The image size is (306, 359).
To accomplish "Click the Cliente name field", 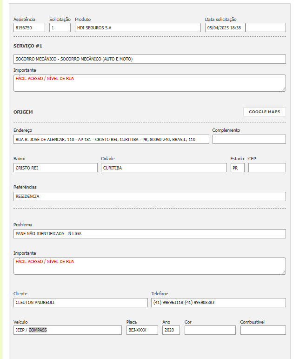I will 80,303.
